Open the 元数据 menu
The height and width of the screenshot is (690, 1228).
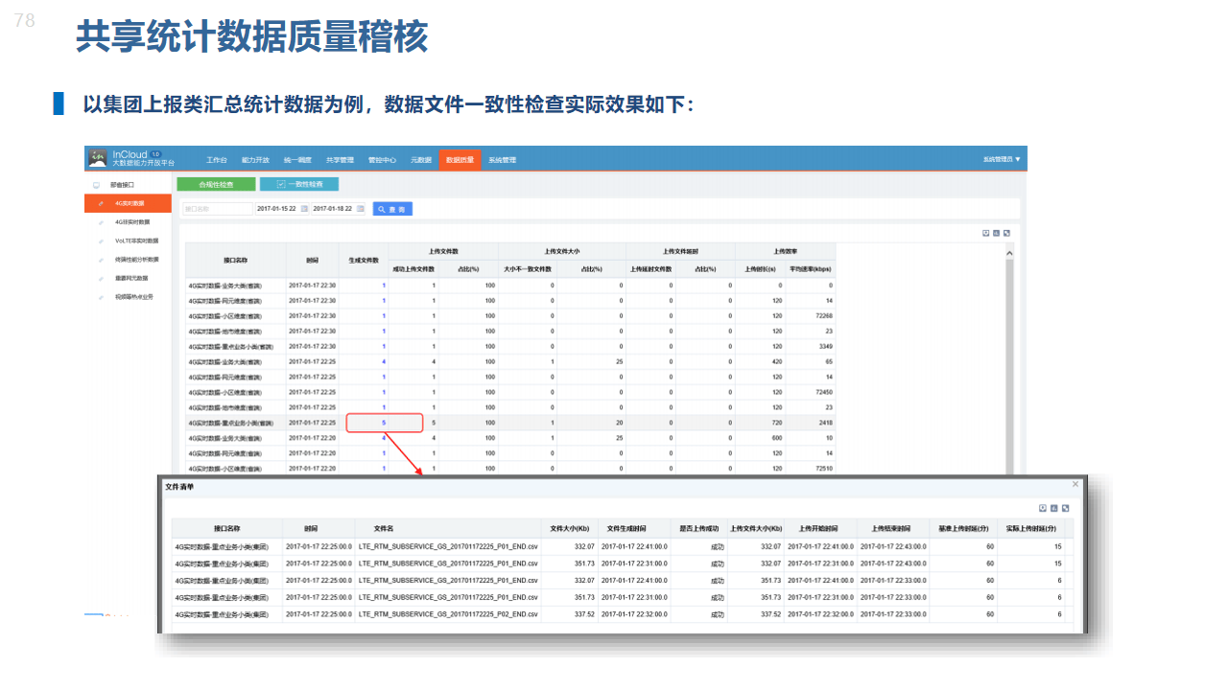(421, 159)
